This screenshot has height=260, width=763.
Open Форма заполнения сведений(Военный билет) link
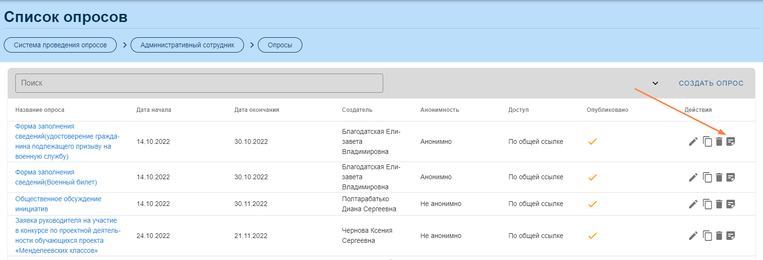56,177
